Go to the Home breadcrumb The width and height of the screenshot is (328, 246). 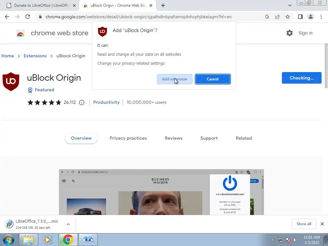(x=8, y=56)
